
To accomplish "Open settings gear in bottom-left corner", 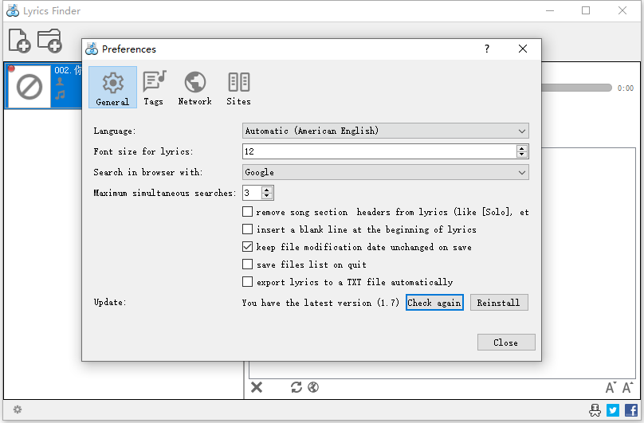I will 18,409.
